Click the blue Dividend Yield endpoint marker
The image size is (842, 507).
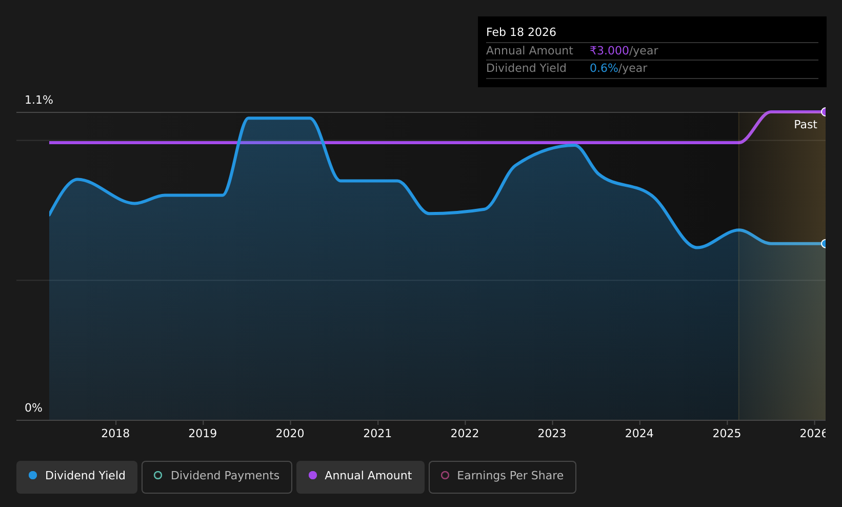tap(825, 244)
